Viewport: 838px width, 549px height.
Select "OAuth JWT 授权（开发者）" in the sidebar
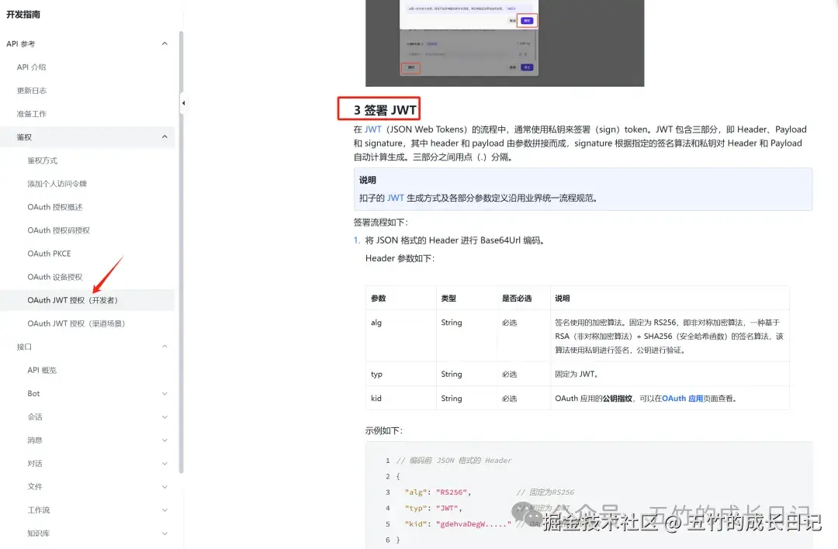72,299
